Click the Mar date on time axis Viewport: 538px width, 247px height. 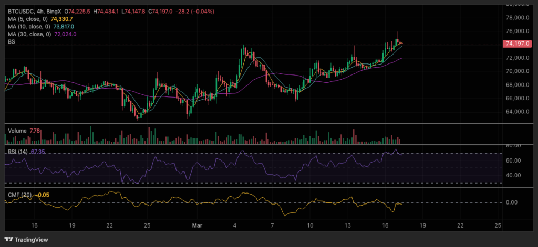(195, 225)
